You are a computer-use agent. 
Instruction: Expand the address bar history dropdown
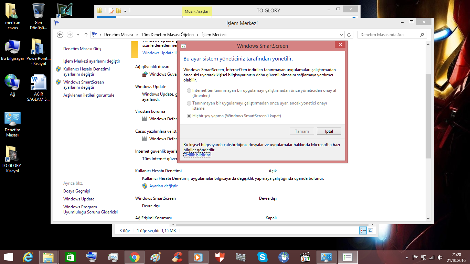341,35
